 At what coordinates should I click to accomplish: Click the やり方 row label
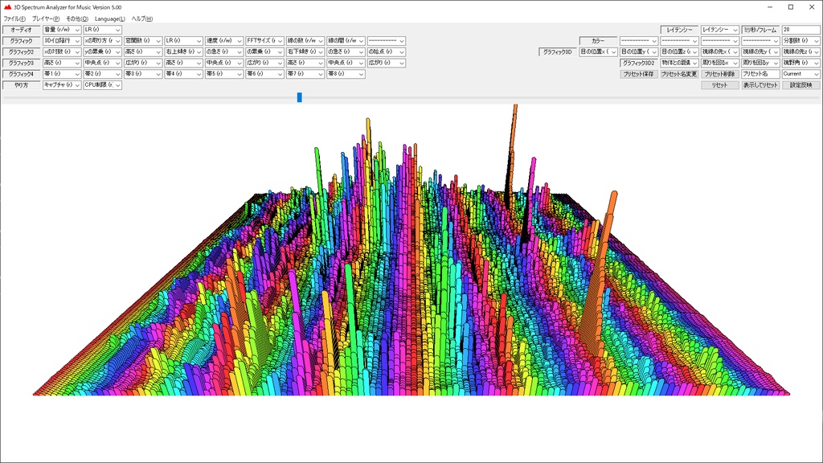pos(22,85)
